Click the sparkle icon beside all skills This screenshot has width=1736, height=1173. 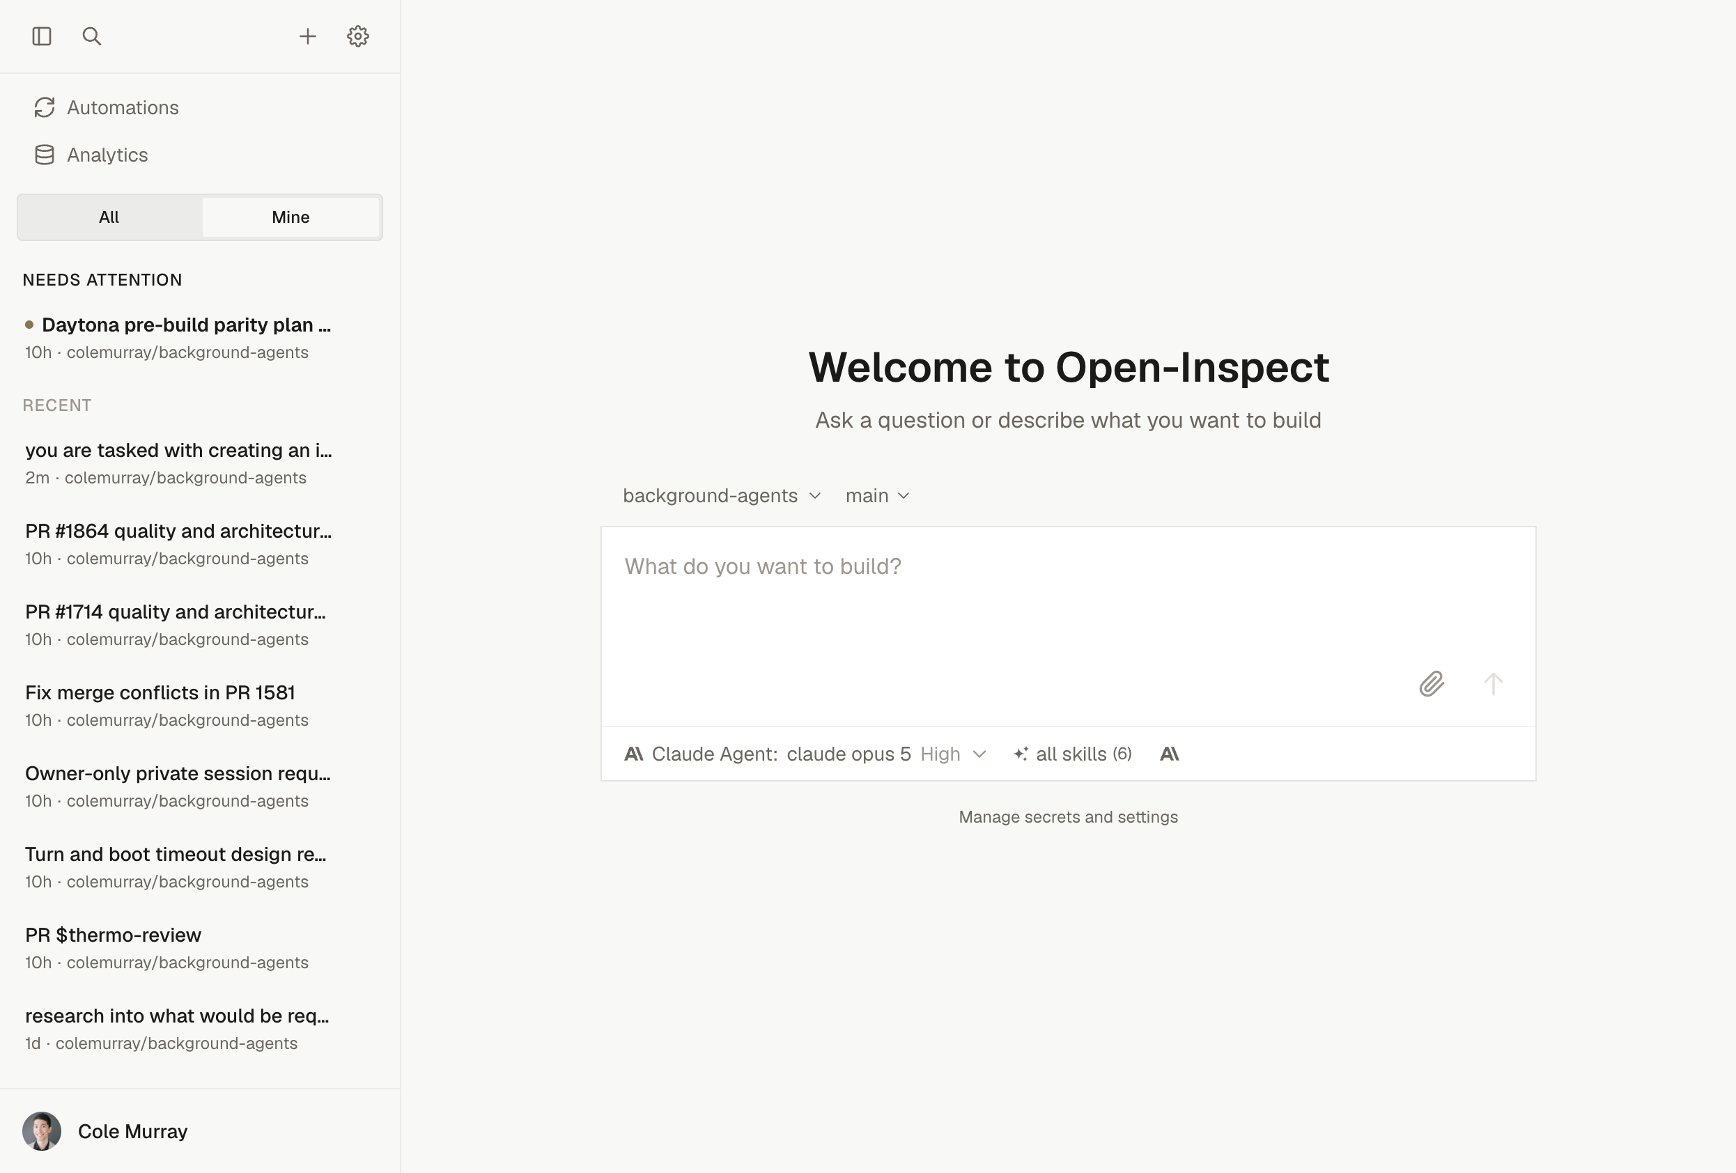tap(1021, 754)
